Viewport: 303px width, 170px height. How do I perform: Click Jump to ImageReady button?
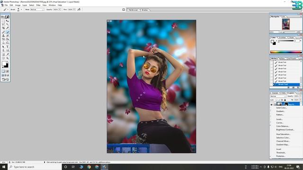pos(5,79)
